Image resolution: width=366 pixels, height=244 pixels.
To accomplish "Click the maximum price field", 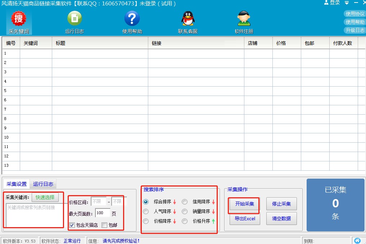I will pos(119,201).
